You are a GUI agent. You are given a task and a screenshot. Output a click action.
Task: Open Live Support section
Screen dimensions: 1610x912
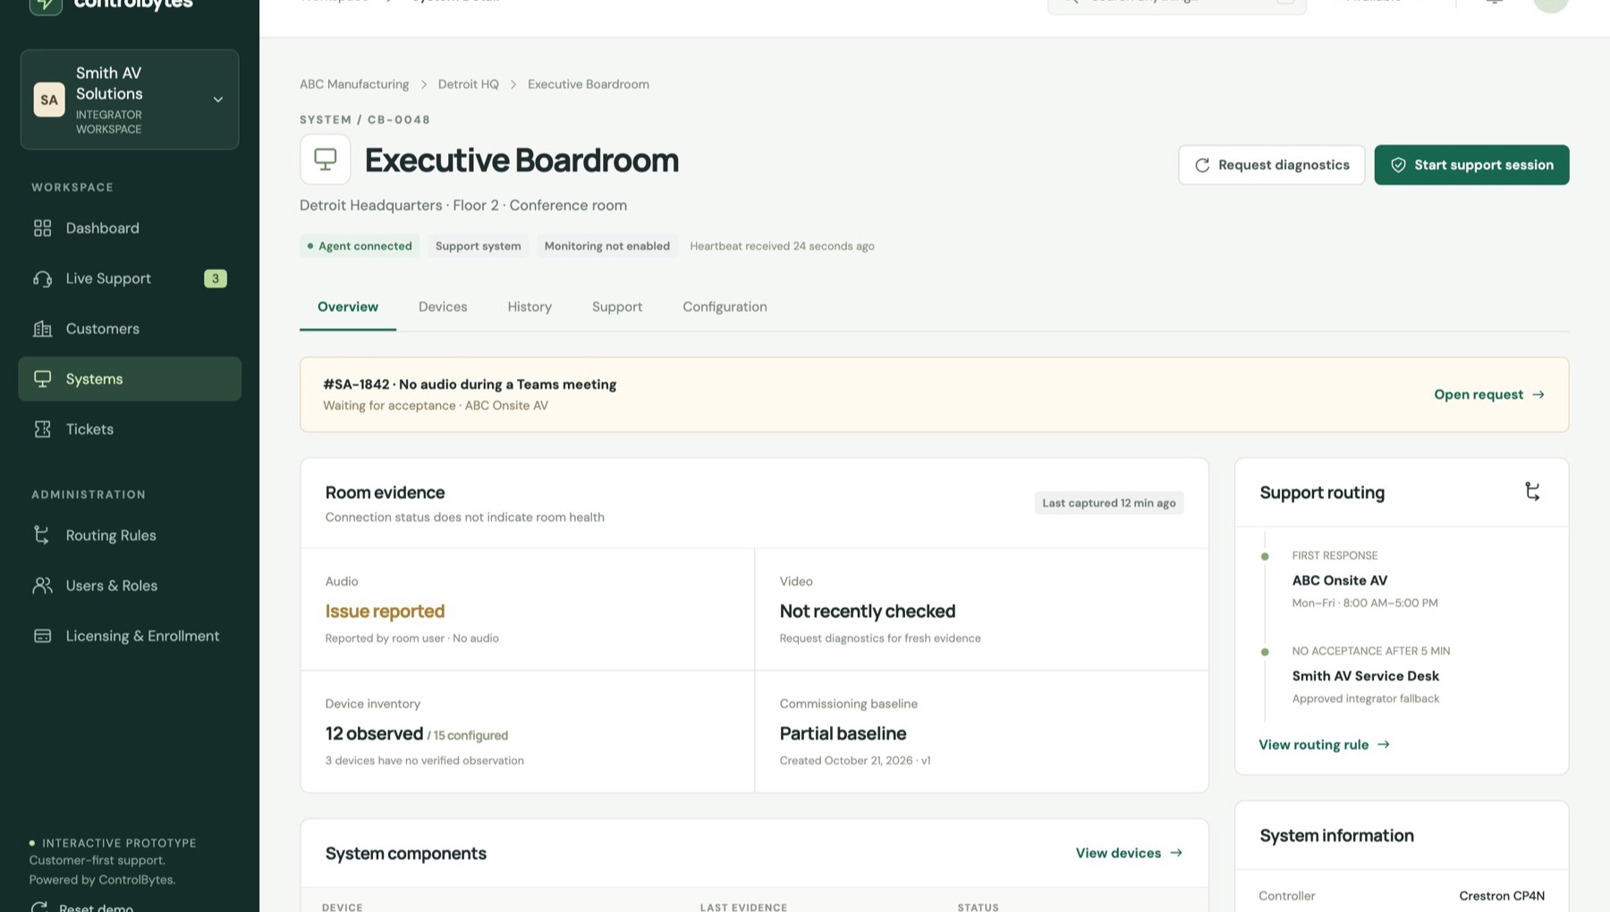(x=130, y=278)
